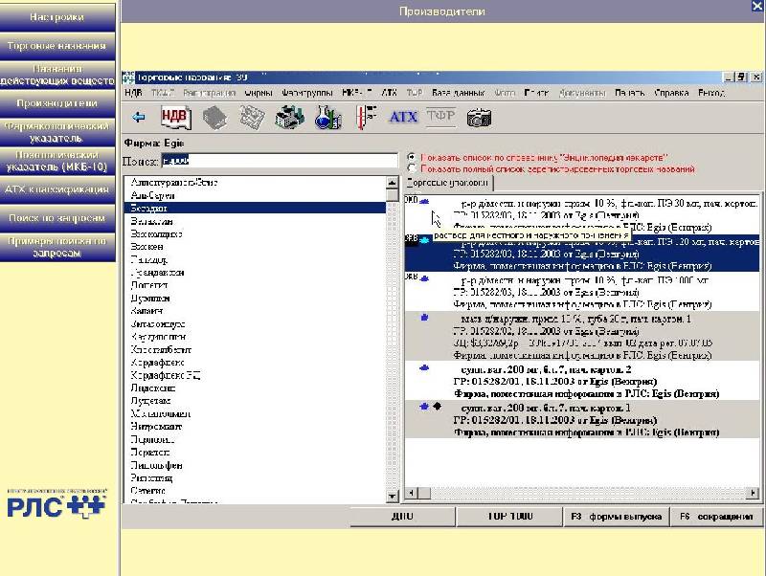Click the package icon of the 1000 мл row

[x=424, y=278]
